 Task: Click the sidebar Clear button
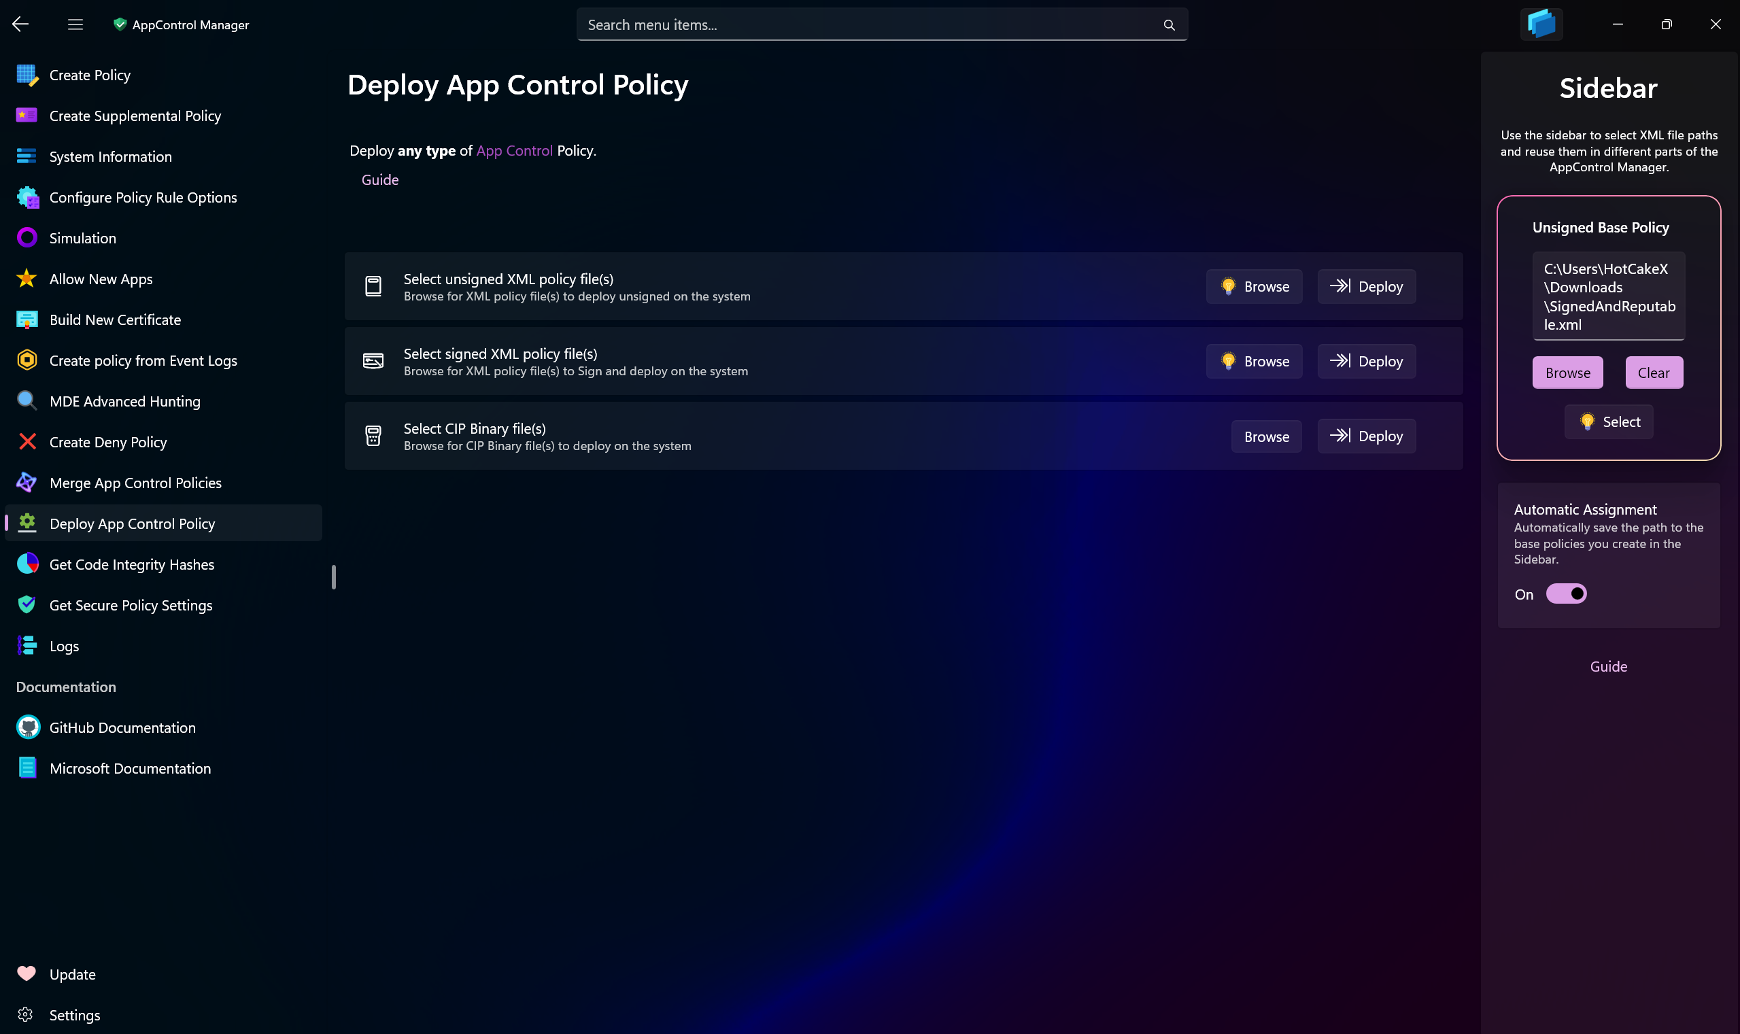click(x=1654, y=372)
